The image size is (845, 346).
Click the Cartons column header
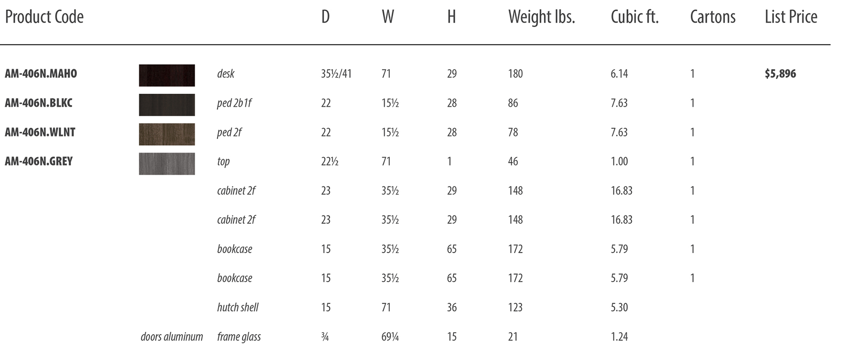pyautogui.click(x=713, y=17)
